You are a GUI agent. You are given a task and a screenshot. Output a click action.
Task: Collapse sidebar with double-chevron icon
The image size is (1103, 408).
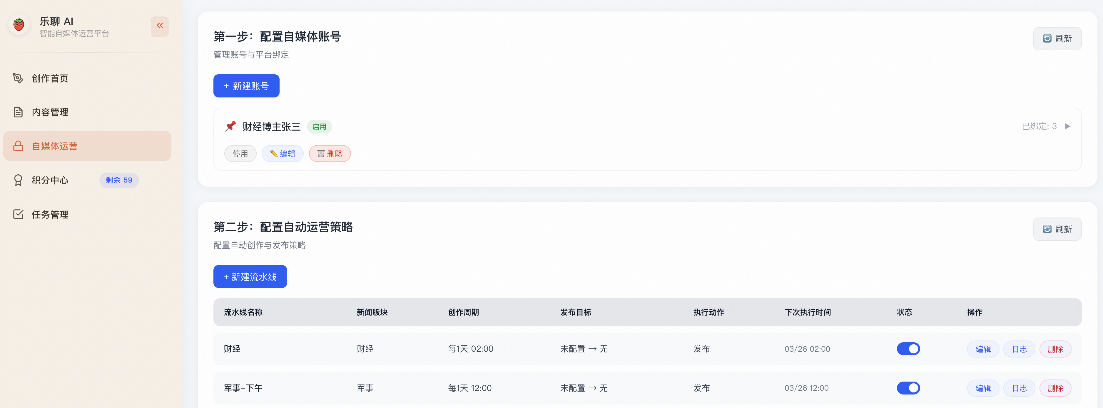160,26
